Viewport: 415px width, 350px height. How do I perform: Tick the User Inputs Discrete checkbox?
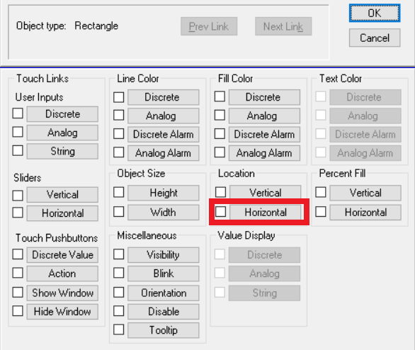[18, 113]
